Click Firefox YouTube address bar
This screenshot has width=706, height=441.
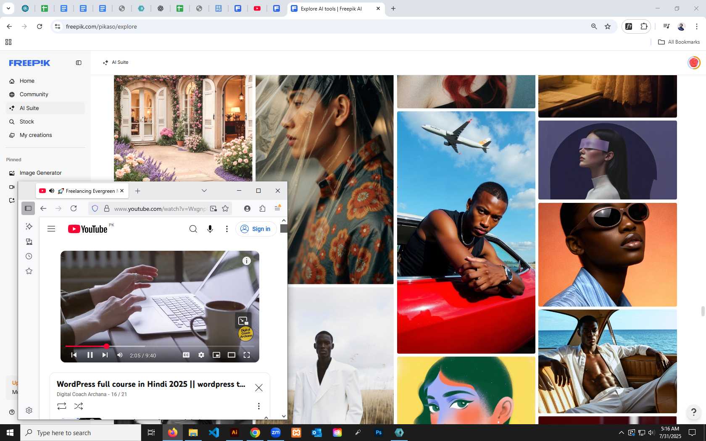(160, 209)
